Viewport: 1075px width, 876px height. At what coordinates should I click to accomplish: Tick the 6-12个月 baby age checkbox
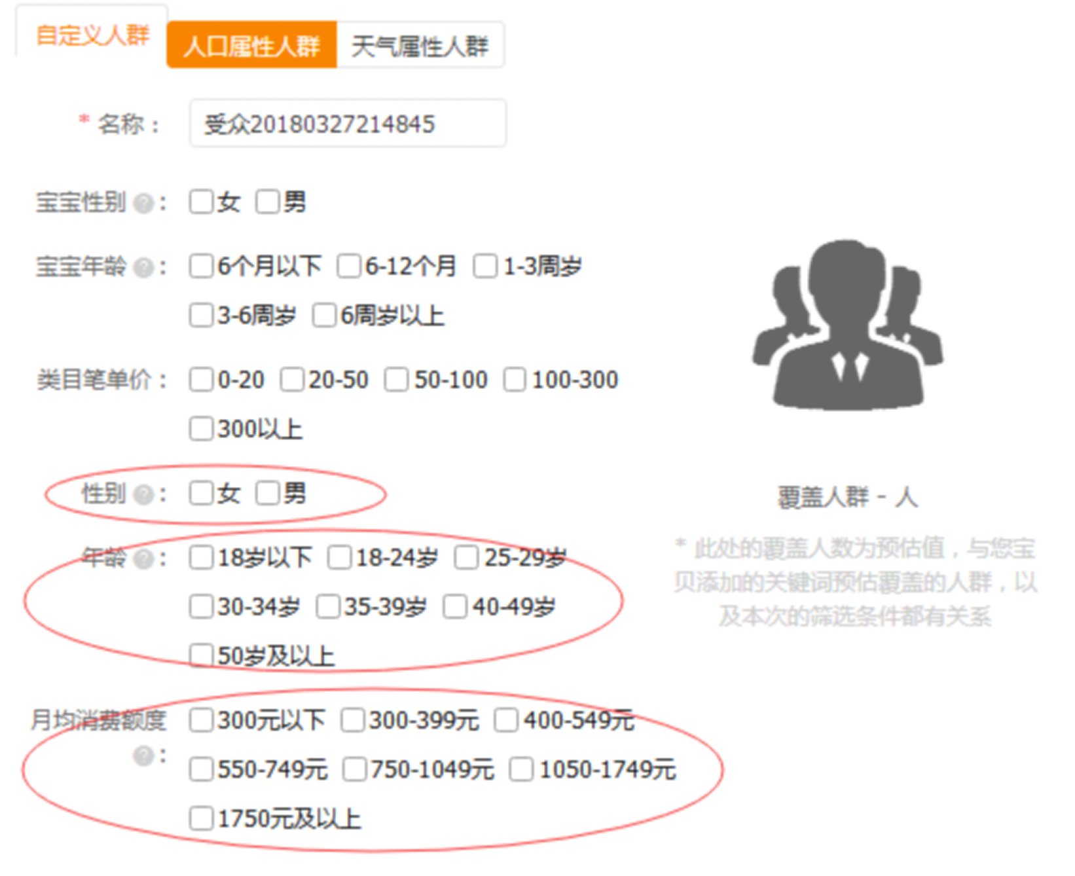(x=349, y=266)
